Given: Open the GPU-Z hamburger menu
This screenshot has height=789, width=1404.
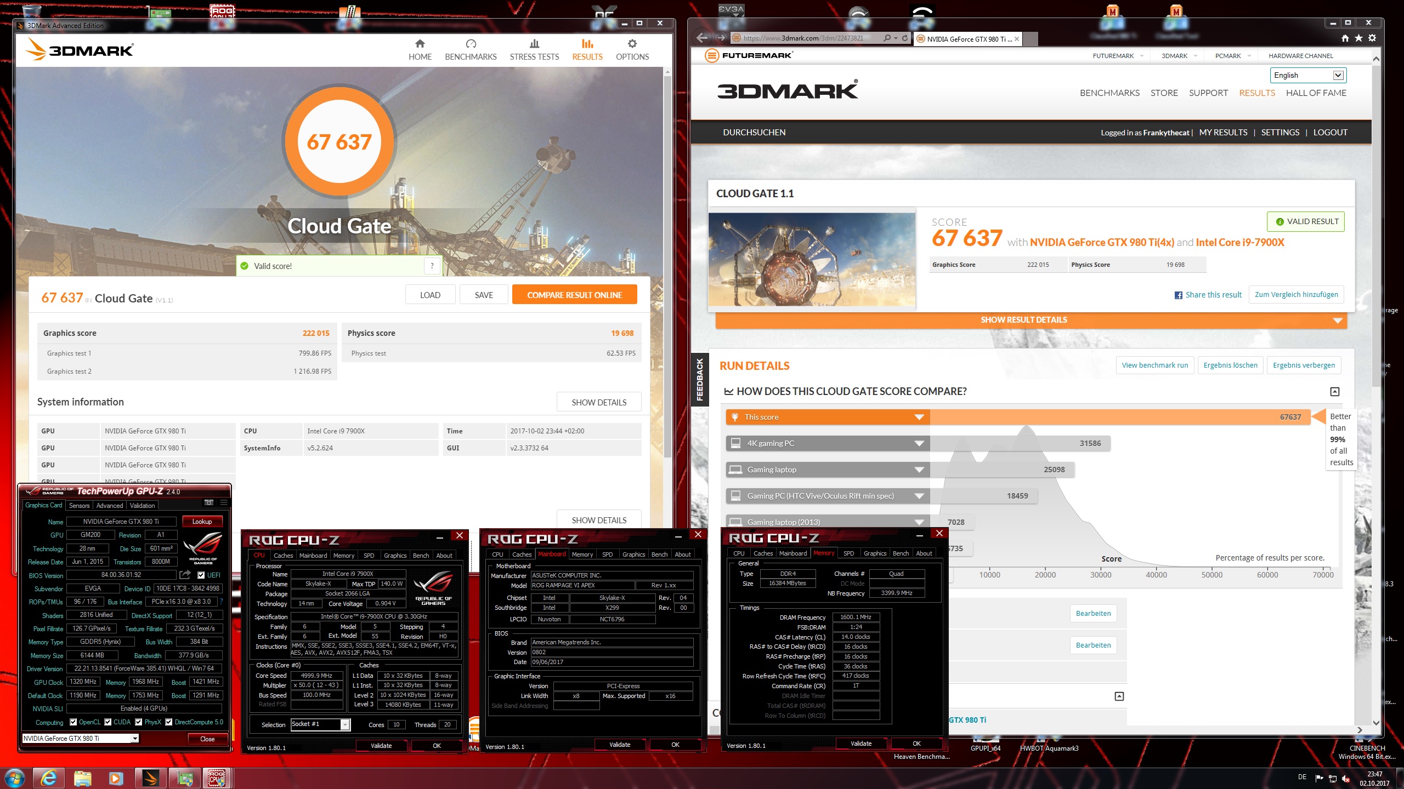Looking at the screenshot, I should pyautogui.click(x=224, y=502).
